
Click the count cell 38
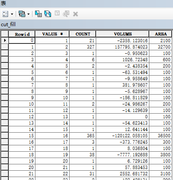coord(83,155)
